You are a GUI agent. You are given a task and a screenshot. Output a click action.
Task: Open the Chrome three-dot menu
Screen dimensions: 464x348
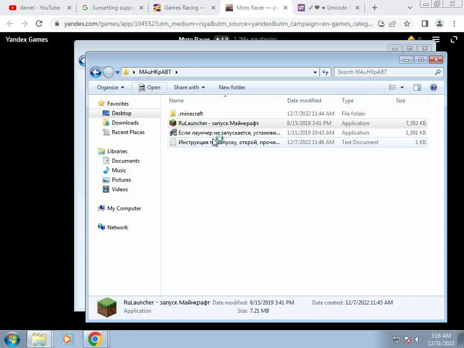pos(454,24)
